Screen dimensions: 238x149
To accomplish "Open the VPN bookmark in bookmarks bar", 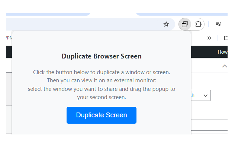I will 8,38.
